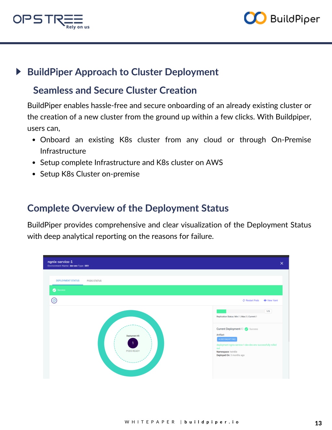Viewport: 332px width, 430px height.
Task: Click the ngnix-service-1 dialog title
Action: click(x=60, y=262)
